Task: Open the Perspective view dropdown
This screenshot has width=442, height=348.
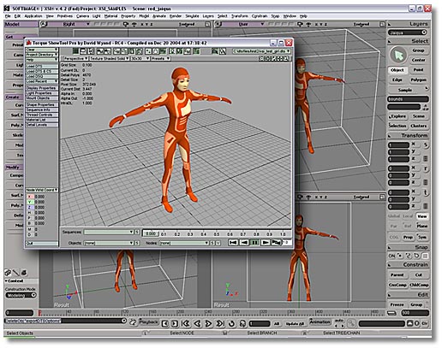Action: [x=75, y=58]
